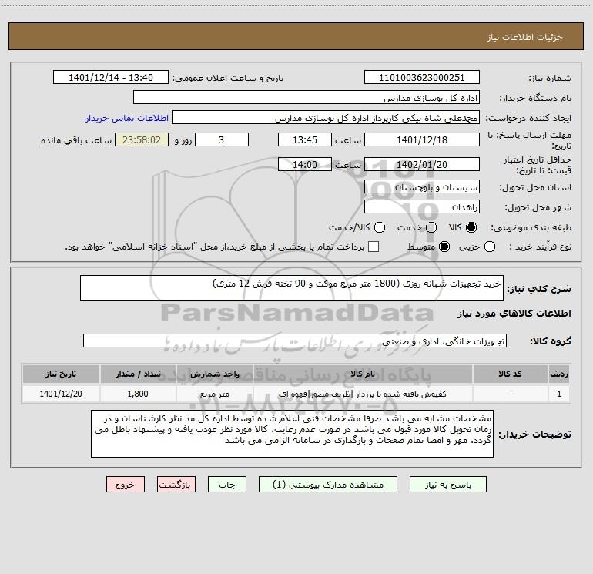Image resolution: width=593 pixels, height=574 pixels.
Task: Click the announcement date field 1401/12/14 - 13:40
Action: tap(111, 77)
